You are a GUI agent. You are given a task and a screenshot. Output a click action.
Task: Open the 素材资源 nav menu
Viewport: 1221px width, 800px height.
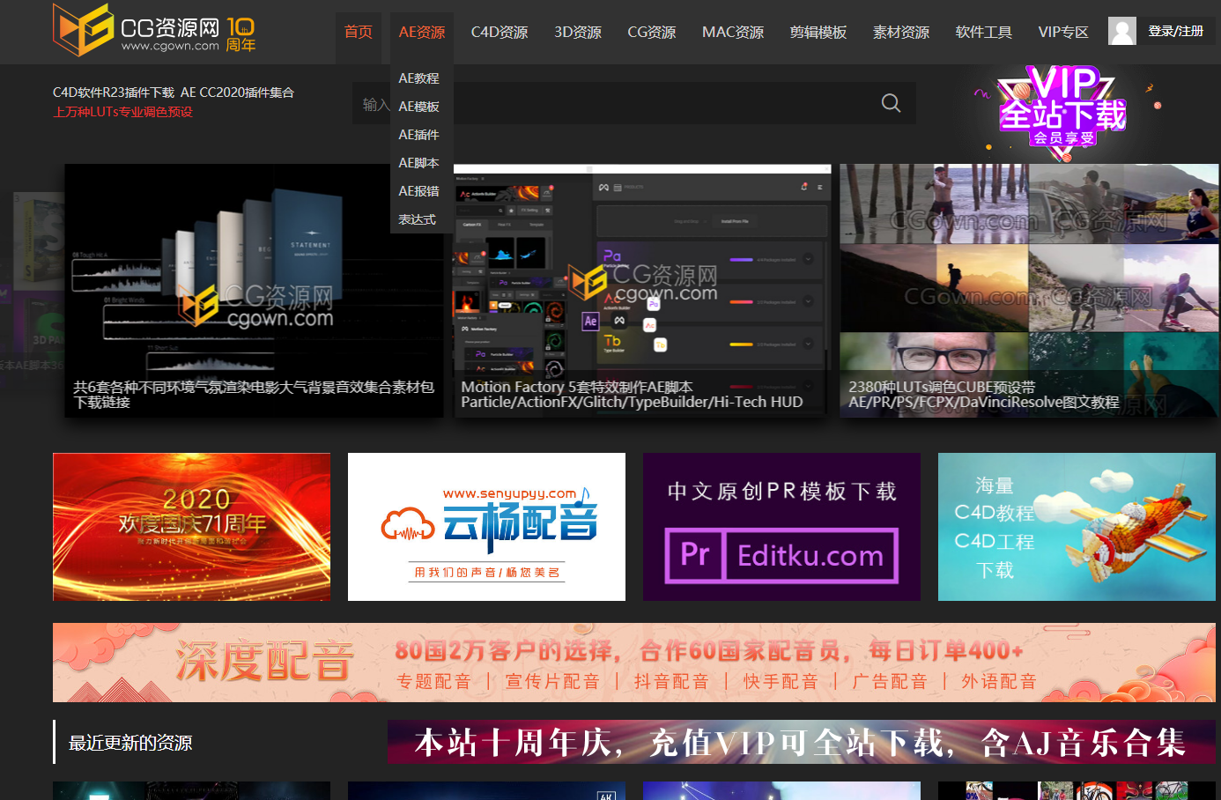pyautogui.click(x=901, y=33)
